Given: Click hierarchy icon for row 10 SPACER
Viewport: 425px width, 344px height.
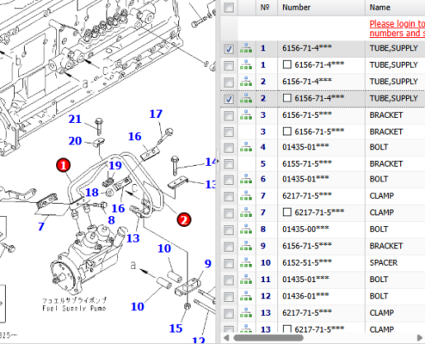Looking at the screenshot, I should [246, 262].
